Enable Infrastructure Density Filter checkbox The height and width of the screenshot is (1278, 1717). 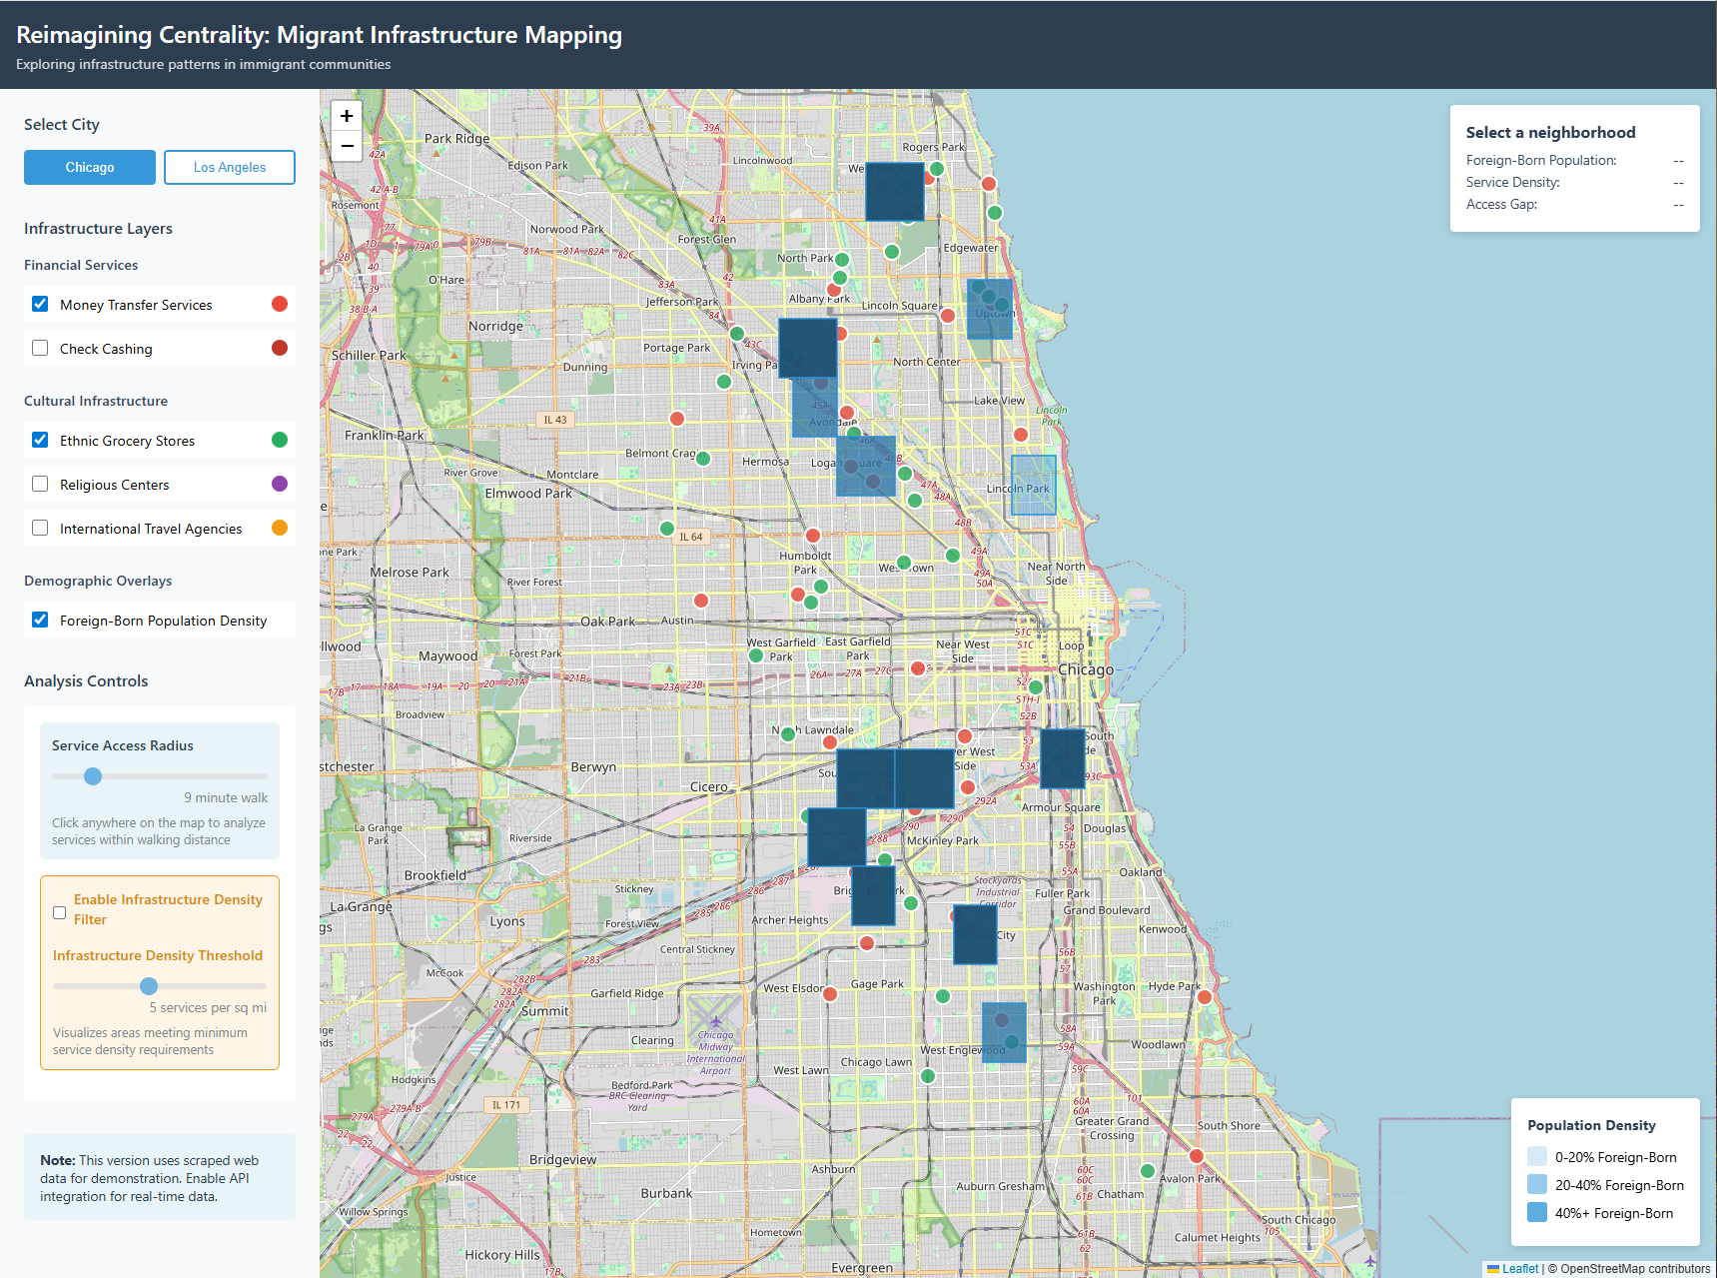coord(60,912)
